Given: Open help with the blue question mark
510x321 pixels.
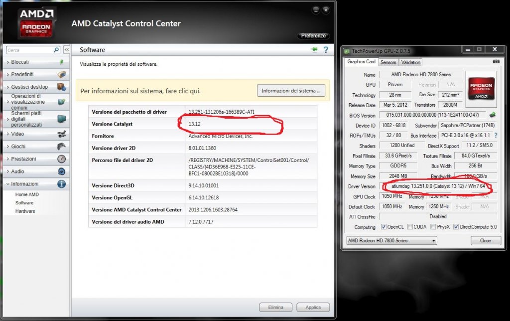Looking at the screenshot, I should click(x=326, y=49).
